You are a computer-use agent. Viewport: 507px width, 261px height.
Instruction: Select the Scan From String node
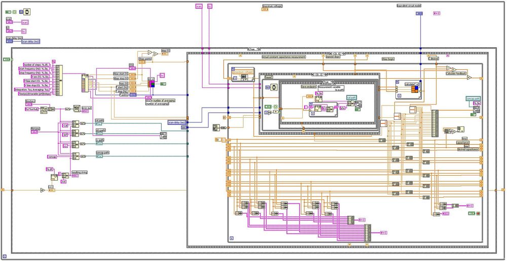coord(85,83)
